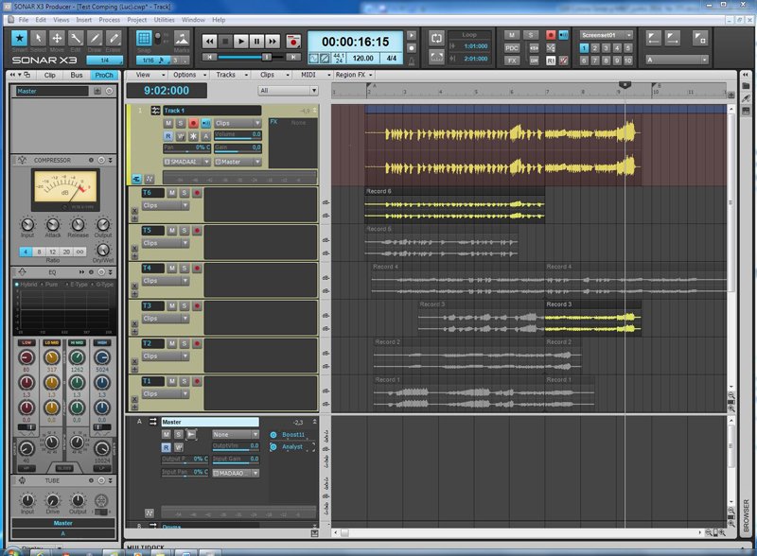Toggle global arm record button
The width and height of the screenshot is (757, 556).
(x=551, y=35)
